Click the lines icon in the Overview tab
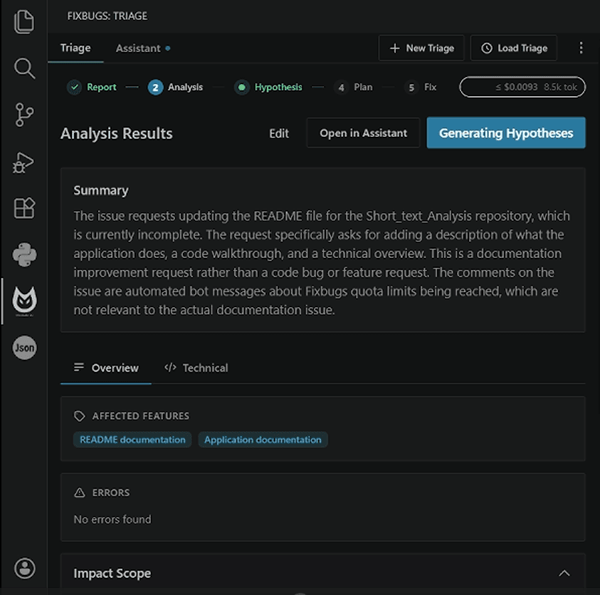Image resolution: width=600 pixels, height=595 pixels. 79,368
